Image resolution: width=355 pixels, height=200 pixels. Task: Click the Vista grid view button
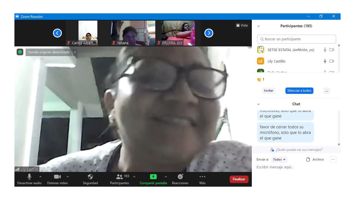click(x=242, y=25)
